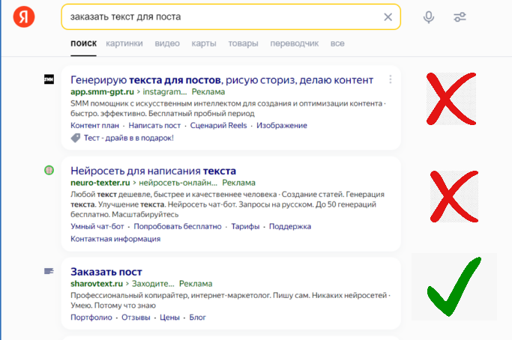This screenshot has height=340, width=512.
Task: Activate voice search microphone icon
Action: [429, 17]
